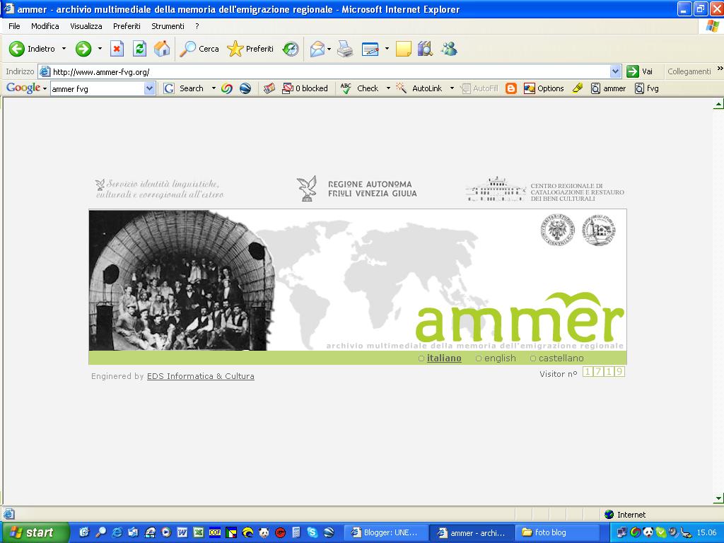This screenshot has height=543, width=724.
Task: Open the Modifica menu
Action: coord(45,26)
